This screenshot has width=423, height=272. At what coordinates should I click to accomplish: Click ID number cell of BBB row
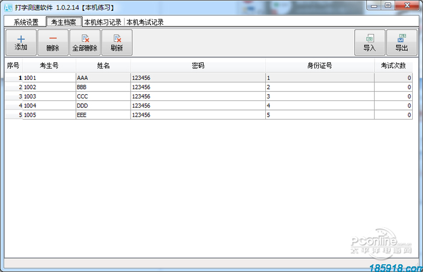(320, 87)
